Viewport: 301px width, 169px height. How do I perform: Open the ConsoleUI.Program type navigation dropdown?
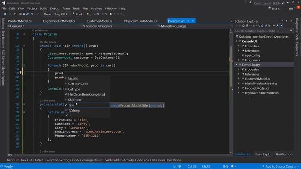coord(120,26)
